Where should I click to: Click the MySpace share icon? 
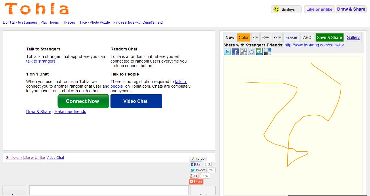243,52
